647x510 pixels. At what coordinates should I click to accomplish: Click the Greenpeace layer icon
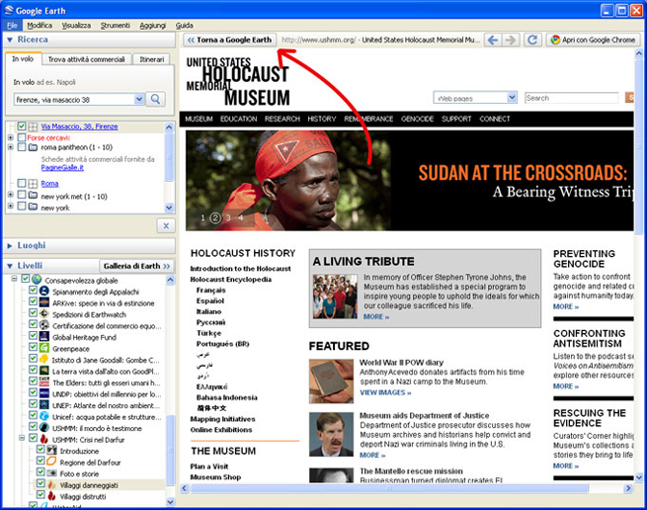(44, 348)
